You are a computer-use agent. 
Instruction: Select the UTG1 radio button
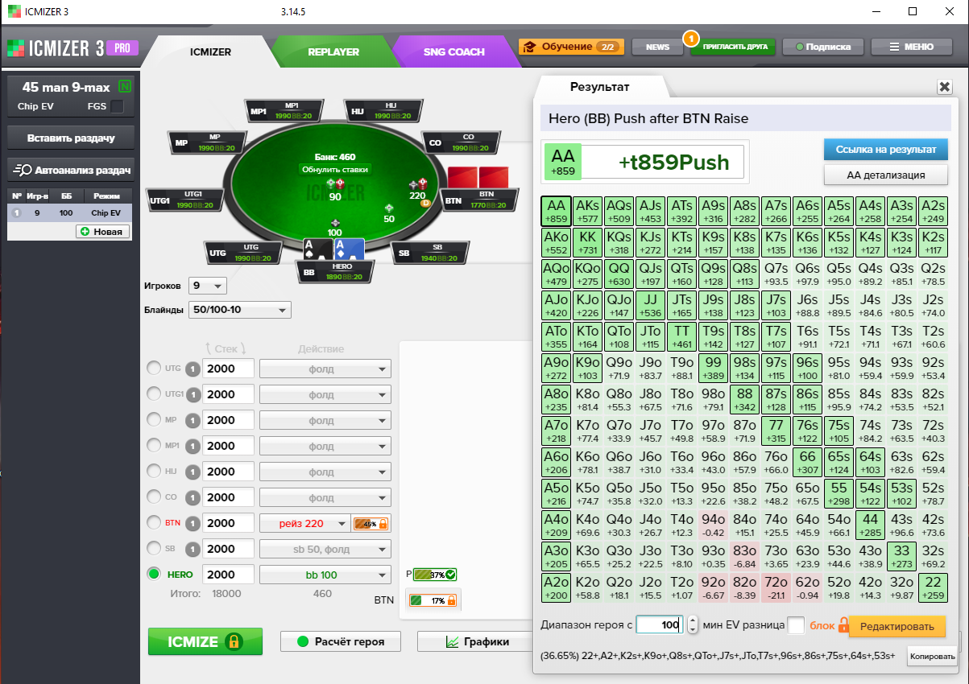153,394
